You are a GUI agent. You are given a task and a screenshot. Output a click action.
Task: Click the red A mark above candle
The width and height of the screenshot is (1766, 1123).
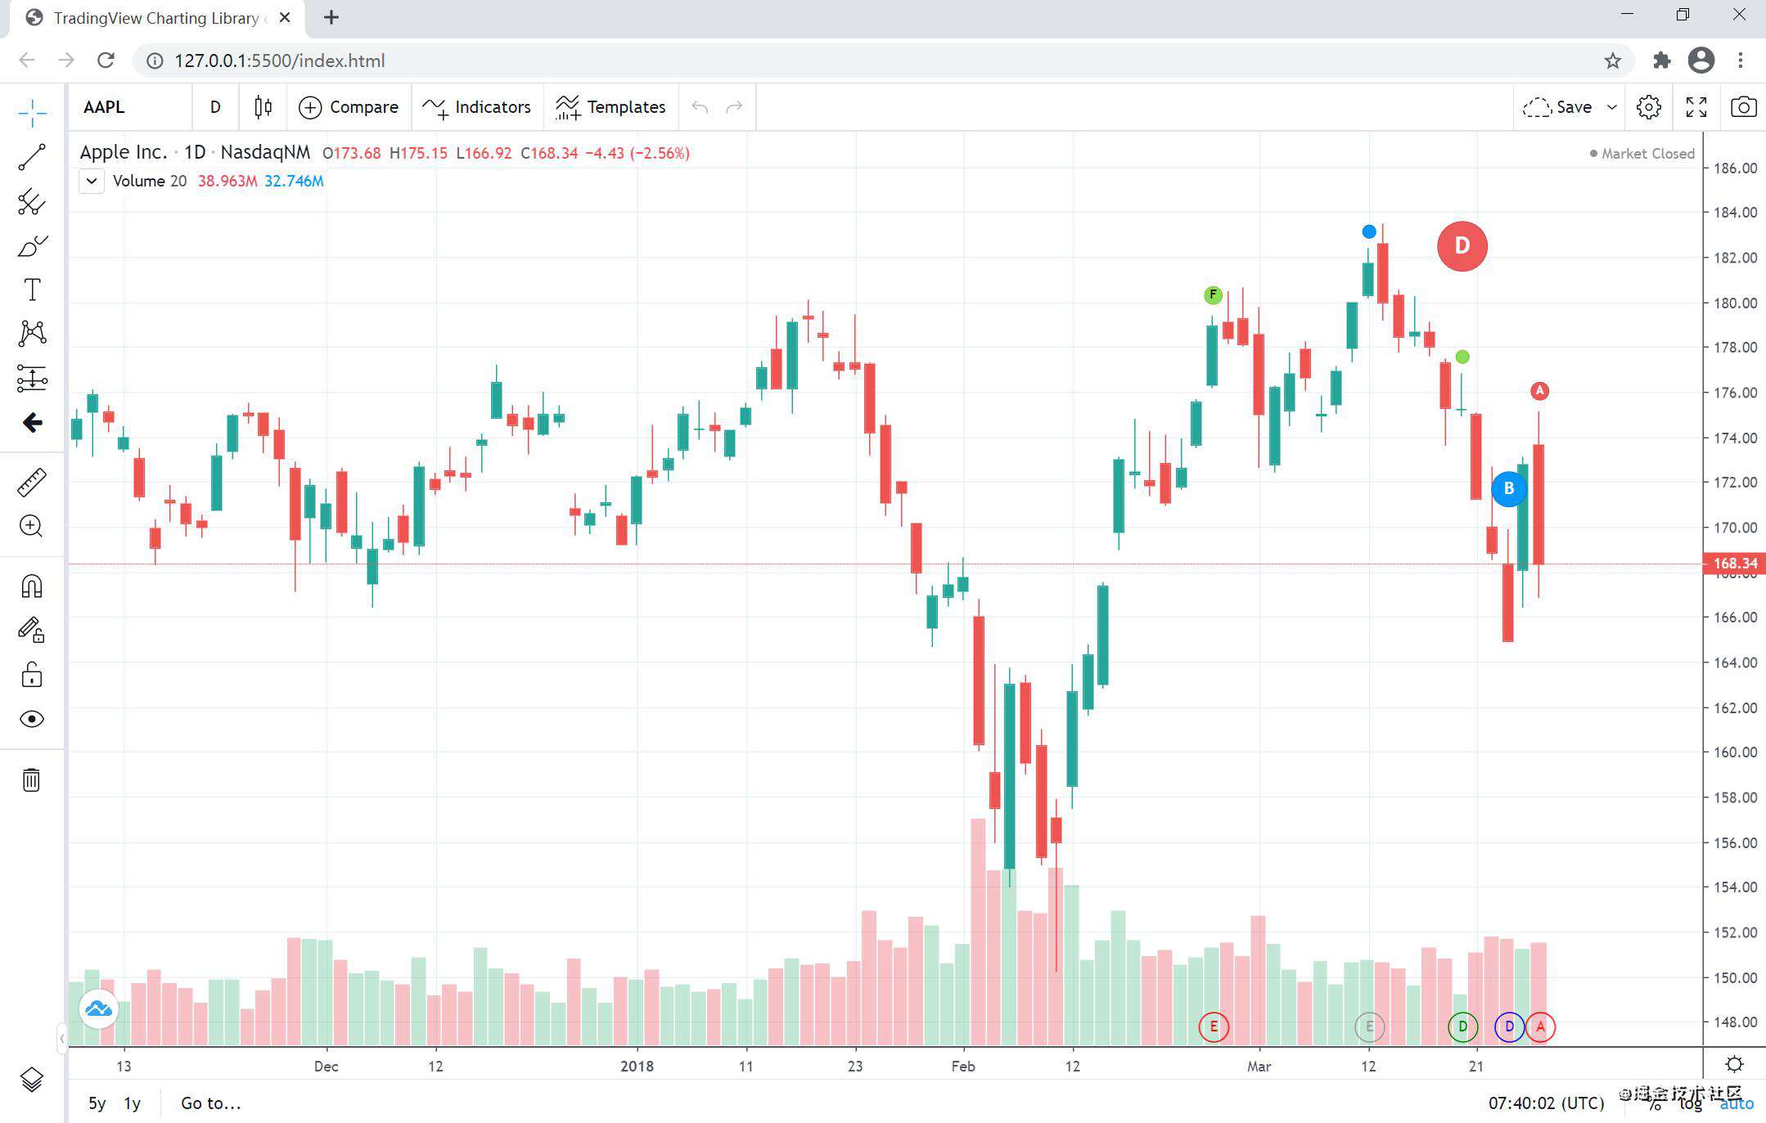[x=1539, y=391]
